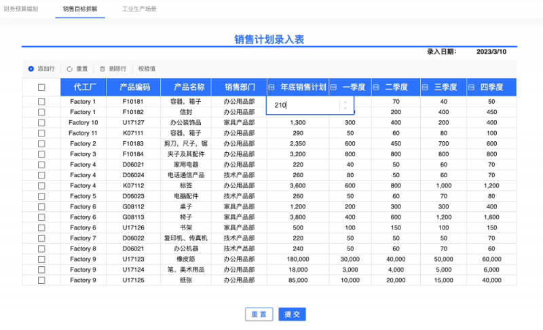Click the icon in 一季度 column header
Viewport: 543px width, 330px height.
(x=333, y=87)
